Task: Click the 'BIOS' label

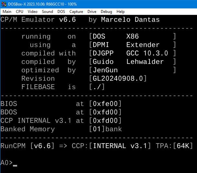Action: (x=9, y=104)
